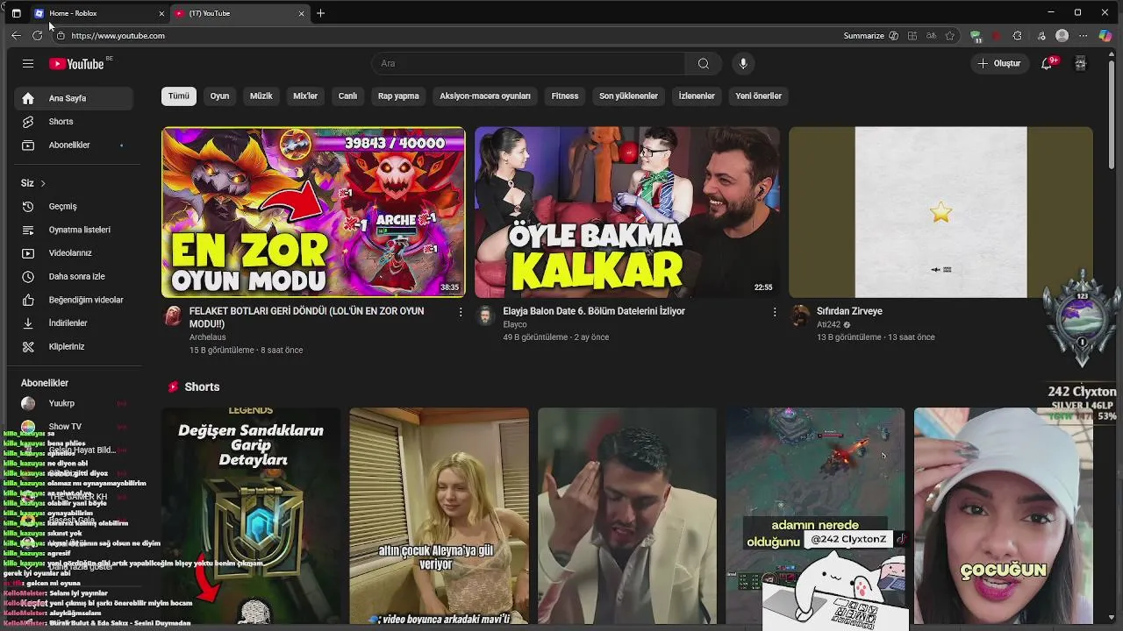Click the split screen icon in the address bar
1123x631 pixels.
pos(912,36)
